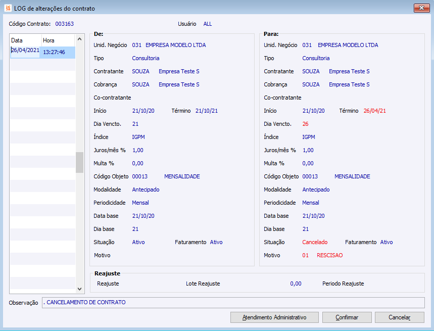Click the Periodo Reajuste label

click(343, 283)
